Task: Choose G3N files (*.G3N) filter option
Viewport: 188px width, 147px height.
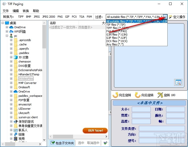Action: click(x=137, y=35)
